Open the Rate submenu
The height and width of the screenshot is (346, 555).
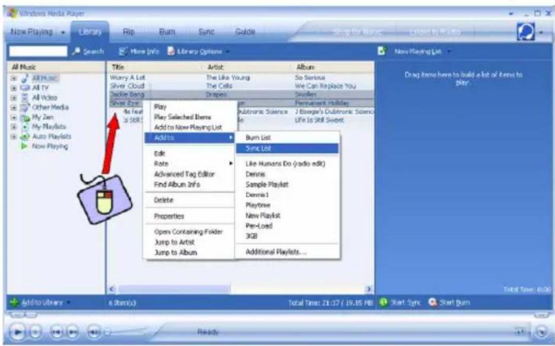[x=190, y=164]
